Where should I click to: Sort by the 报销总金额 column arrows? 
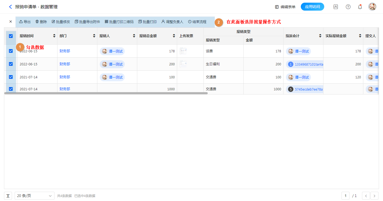pyautogui.click(x=174, y=36)
